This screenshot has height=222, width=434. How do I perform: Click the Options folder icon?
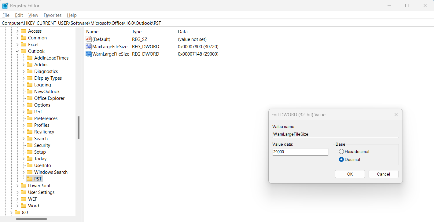pos(30,105)
